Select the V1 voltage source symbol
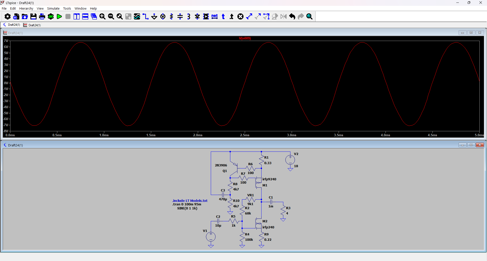This screenshot has height=261, width=487. coord(211,237)
